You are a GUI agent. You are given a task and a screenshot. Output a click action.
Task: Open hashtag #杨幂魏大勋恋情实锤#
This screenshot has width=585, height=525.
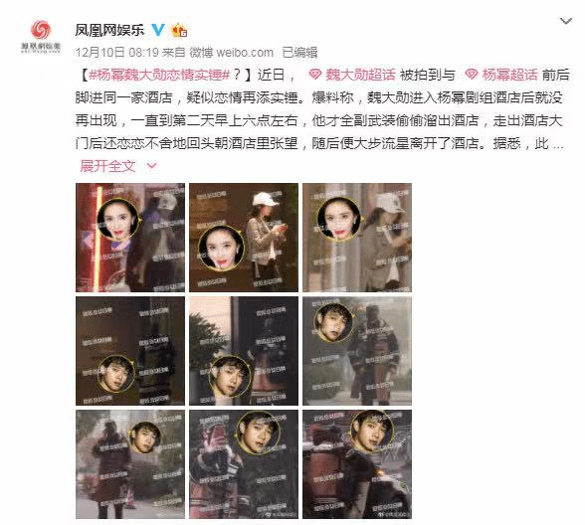(159, 75)
